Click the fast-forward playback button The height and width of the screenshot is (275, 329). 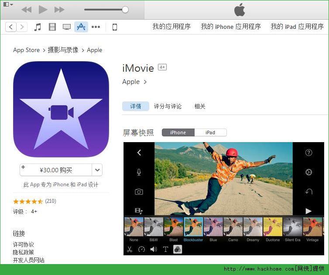pos(59,10)
